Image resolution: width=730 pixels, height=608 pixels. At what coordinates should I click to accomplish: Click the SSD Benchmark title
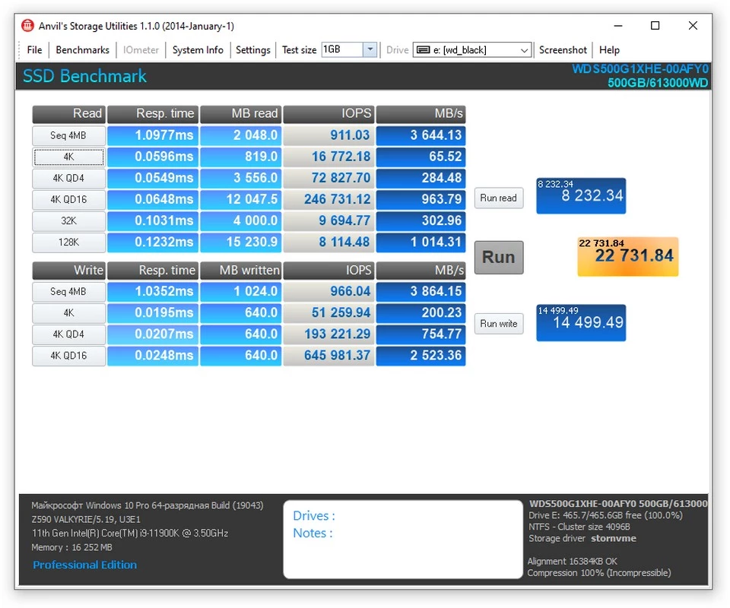(84, 76)
